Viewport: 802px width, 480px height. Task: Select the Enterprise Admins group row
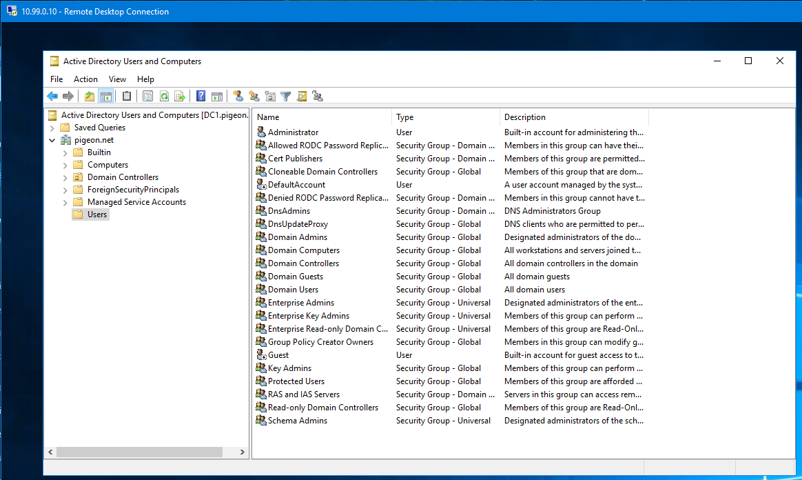tap(450, 303)
